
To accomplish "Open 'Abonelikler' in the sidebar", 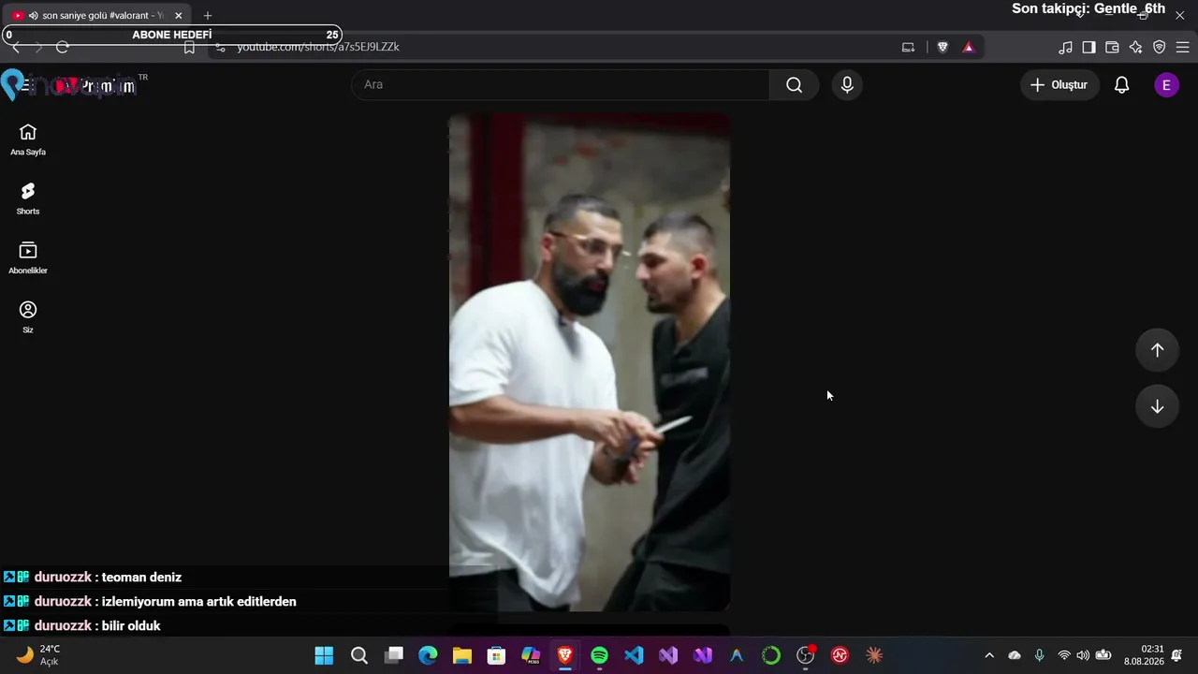I will click(x=28, y=257).
